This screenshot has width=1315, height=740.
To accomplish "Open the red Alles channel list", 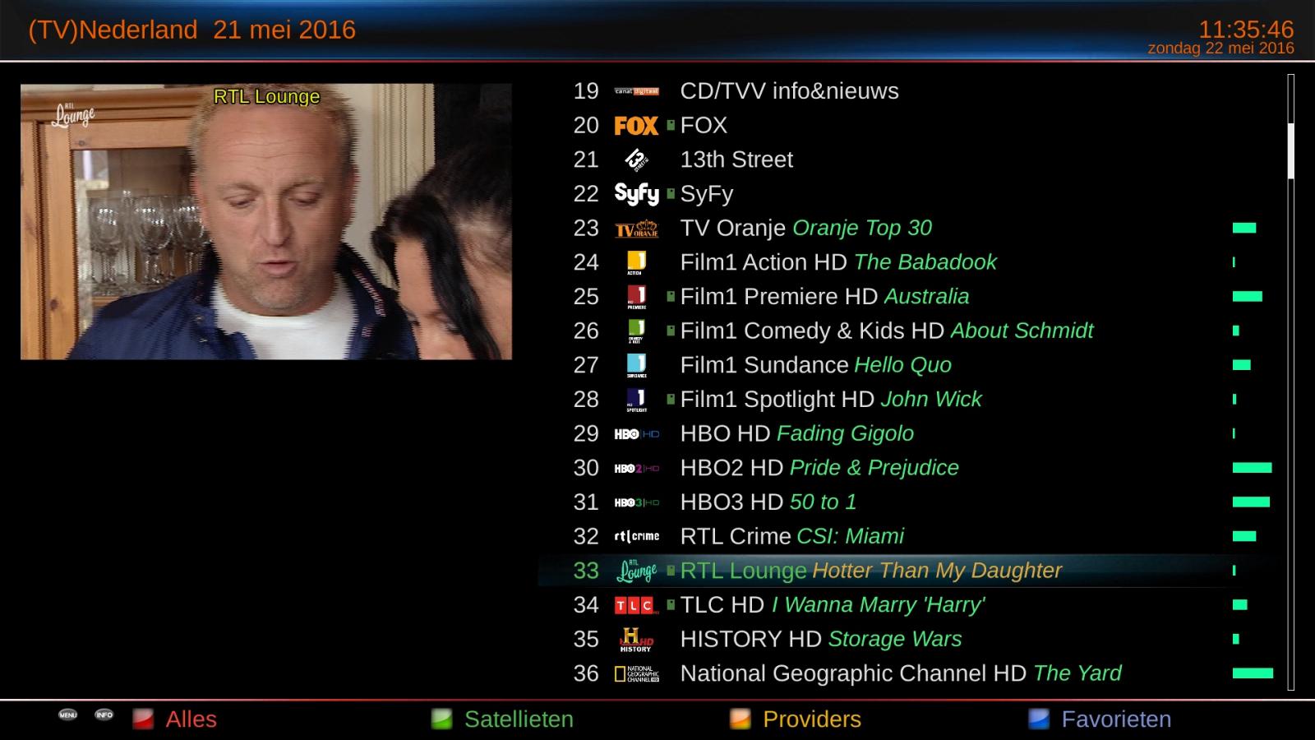I will pos(175,719).
